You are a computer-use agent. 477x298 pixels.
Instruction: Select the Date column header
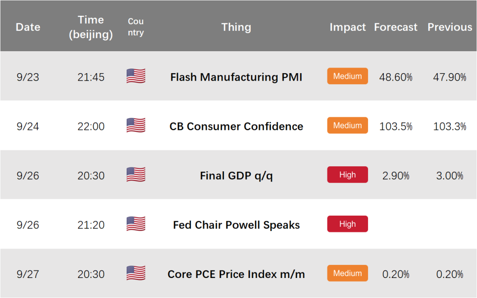(x=28, y=27)
